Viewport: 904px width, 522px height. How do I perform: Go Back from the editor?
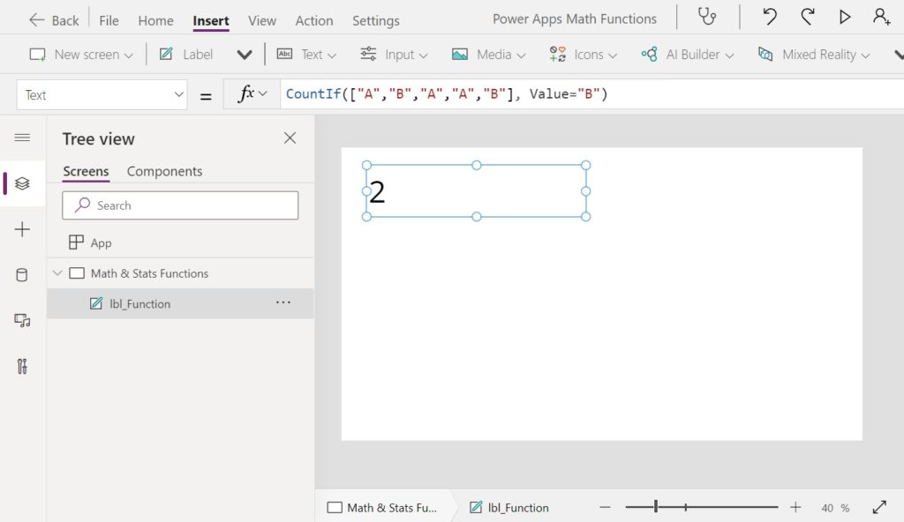pos(54,20)
